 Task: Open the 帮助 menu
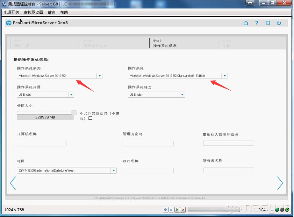(x=64, y=12)
